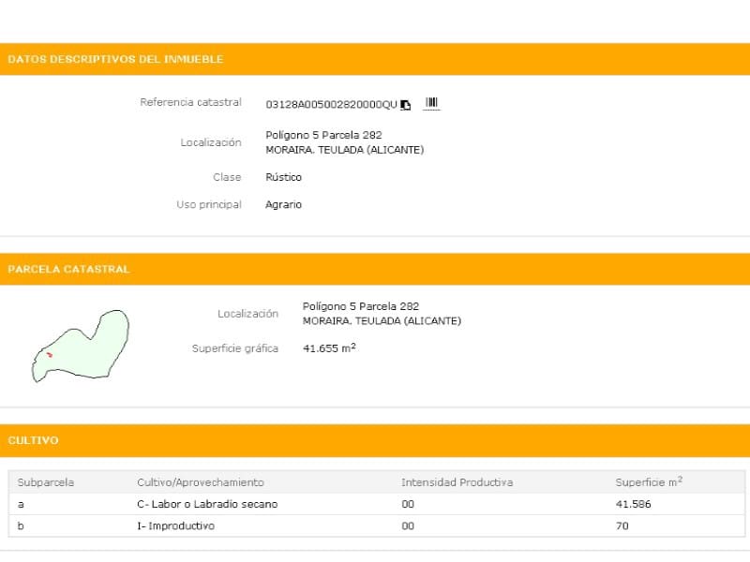Click the copy cadastral reference icon
Image resolution: width=750 pixels, height=562 pixels.
tap(406, 104)
